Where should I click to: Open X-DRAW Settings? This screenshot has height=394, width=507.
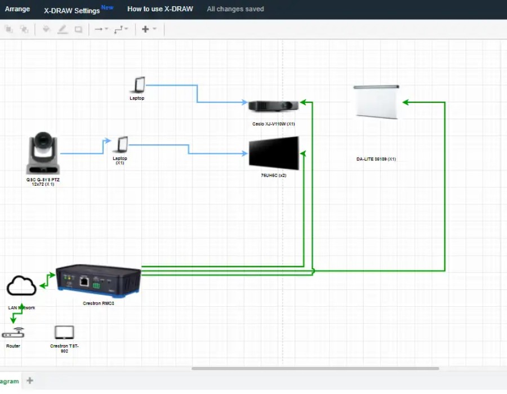(72, 10)
